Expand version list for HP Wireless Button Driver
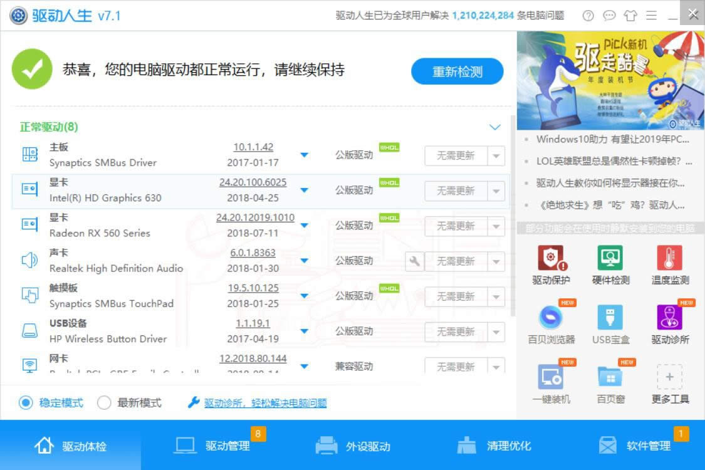The image size is (705, 470). pyautogui.click(x=305, y=332)
